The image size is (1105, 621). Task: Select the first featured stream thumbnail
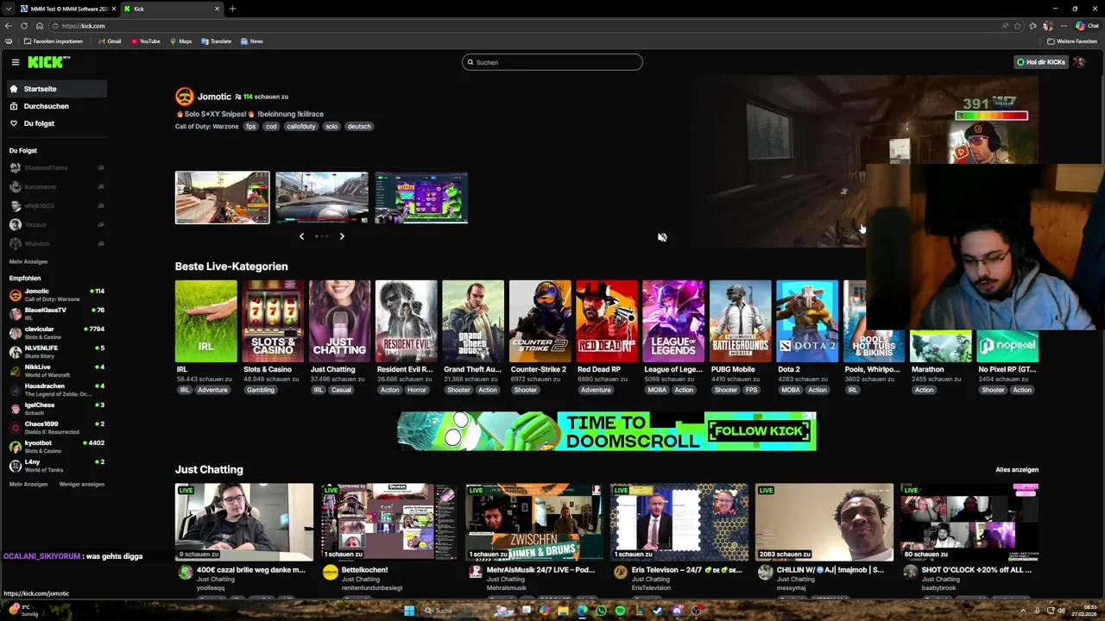(223, 198)
